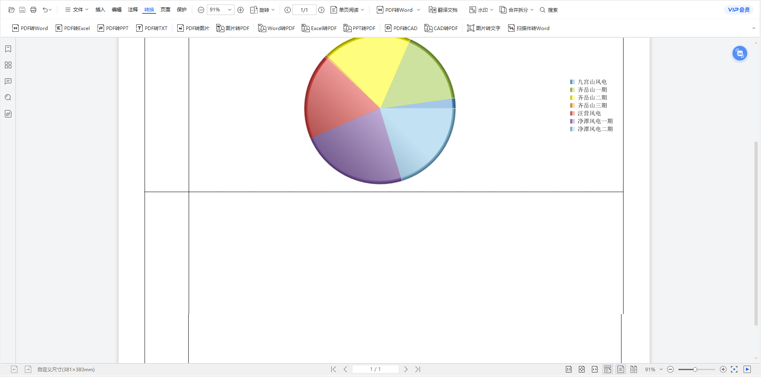Image resolution: width=761 pixels, height=377 pixels.
Task: Click the print icon
Action: click(x=33, y=10)
